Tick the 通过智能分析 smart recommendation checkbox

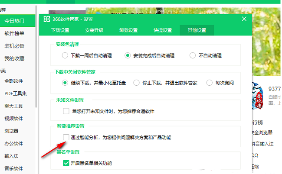coord(66,137)
